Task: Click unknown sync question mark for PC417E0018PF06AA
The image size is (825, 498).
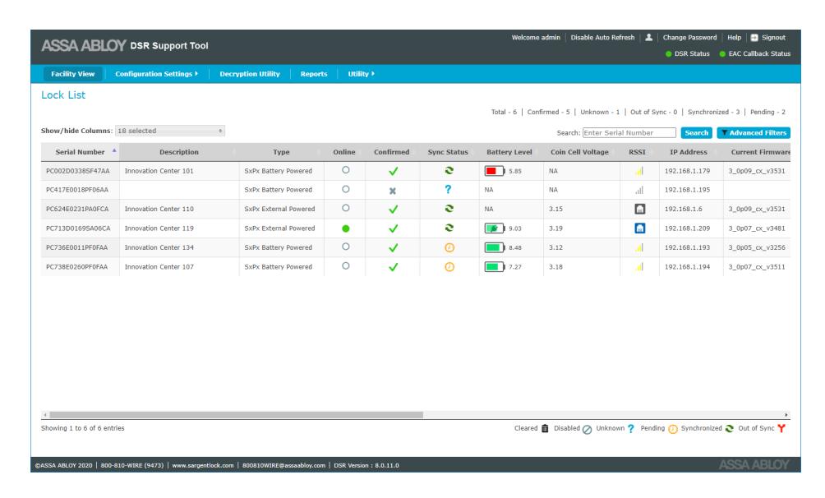Action: (x=448, y=190)
